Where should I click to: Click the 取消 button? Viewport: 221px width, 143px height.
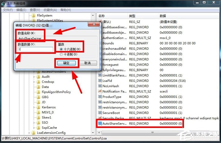(x=87, y=63)
